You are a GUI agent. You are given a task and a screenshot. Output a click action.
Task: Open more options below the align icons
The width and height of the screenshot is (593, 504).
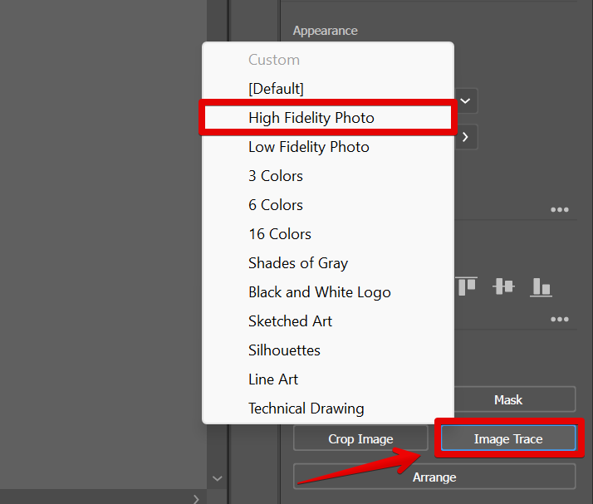pyautogui.click(x=560, y=320)
